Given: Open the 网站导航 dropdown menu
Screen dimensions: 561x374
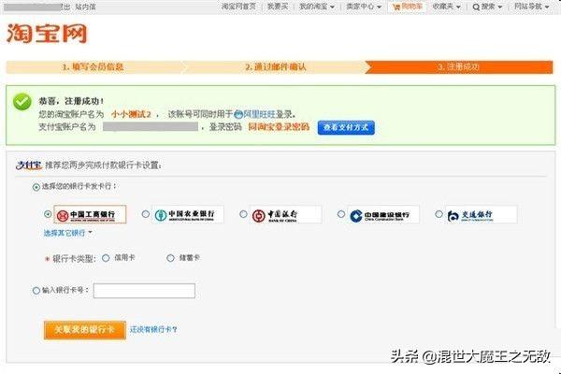Looking at the screenshot, I should (531, 7).
